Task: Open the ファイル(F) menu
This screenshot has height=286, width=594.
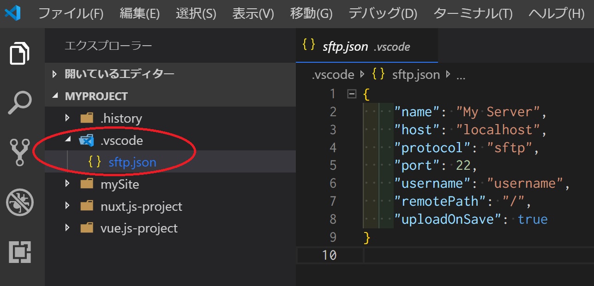Action: coord(71,13)
